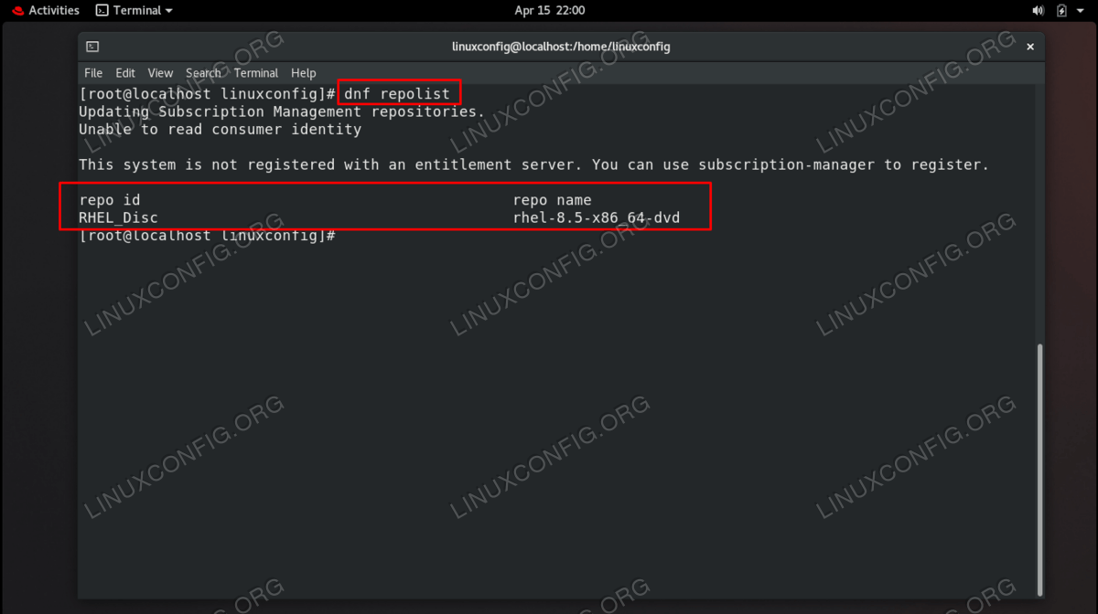Viewport: 1098px width, 614px height.
Task: Click 'rhel-8.5-x86_64-dvd' repo name
Action: 597,218
